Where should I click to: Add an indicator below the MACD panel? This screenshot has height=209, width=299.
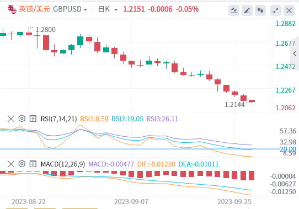coord(33,164)
